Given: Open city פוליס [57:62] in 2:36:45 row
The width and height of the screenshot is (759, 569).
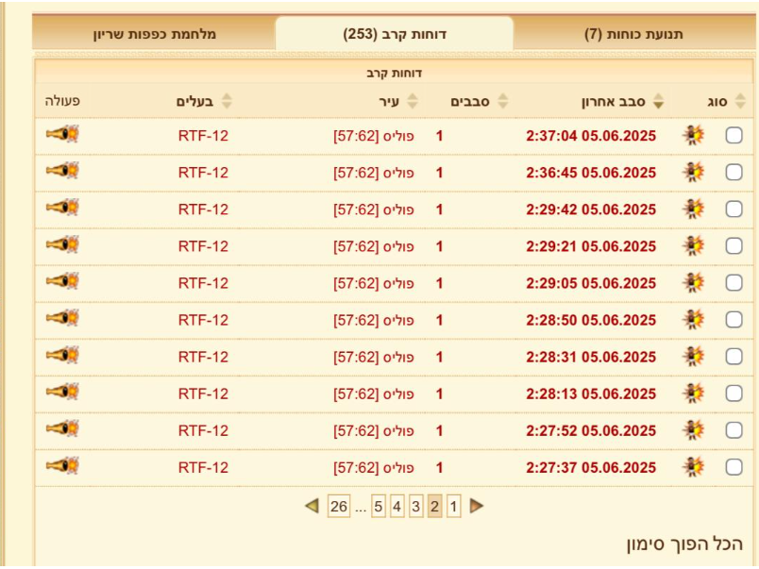Looking at the screenshot, I should [x=374, y=173].
